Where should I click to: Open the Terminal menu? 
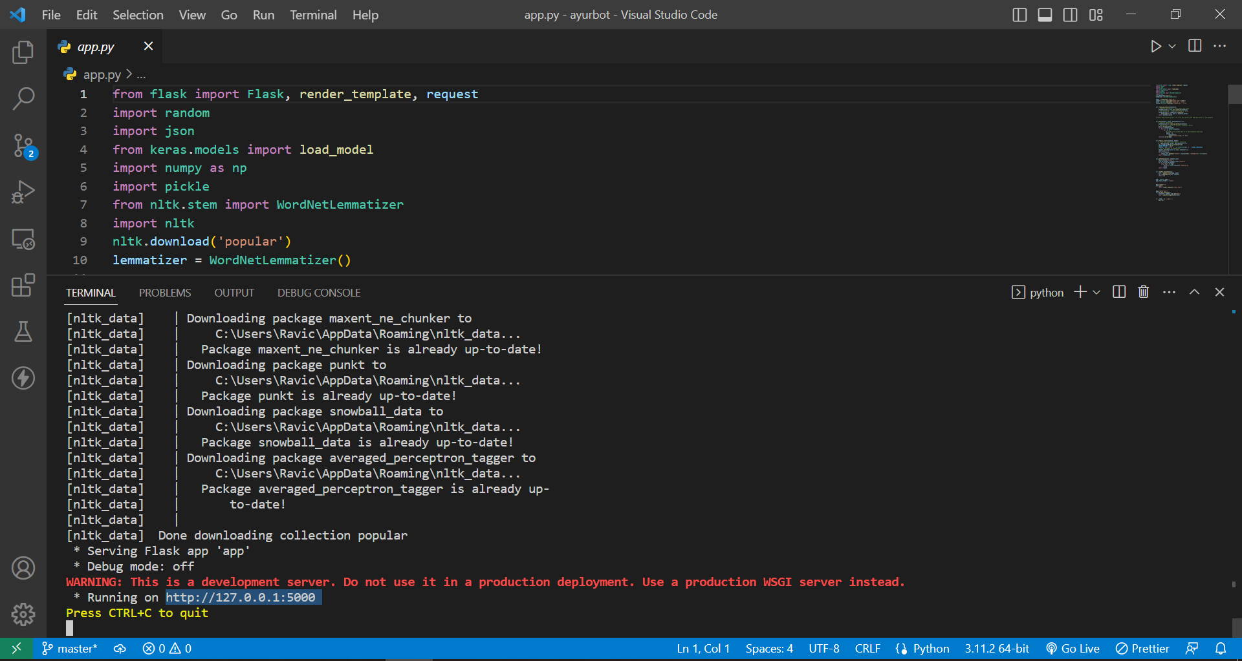tap(313, 14)
